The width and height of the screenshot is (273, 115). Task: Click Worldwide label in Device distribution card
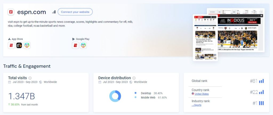(140, 82)
